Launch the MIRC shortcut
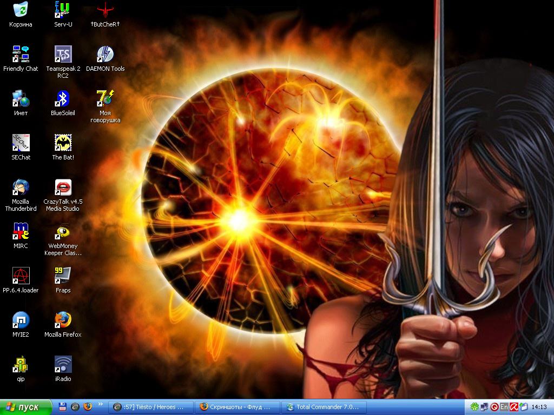Screen dimensions: 554x415 [x=21, y=236]
